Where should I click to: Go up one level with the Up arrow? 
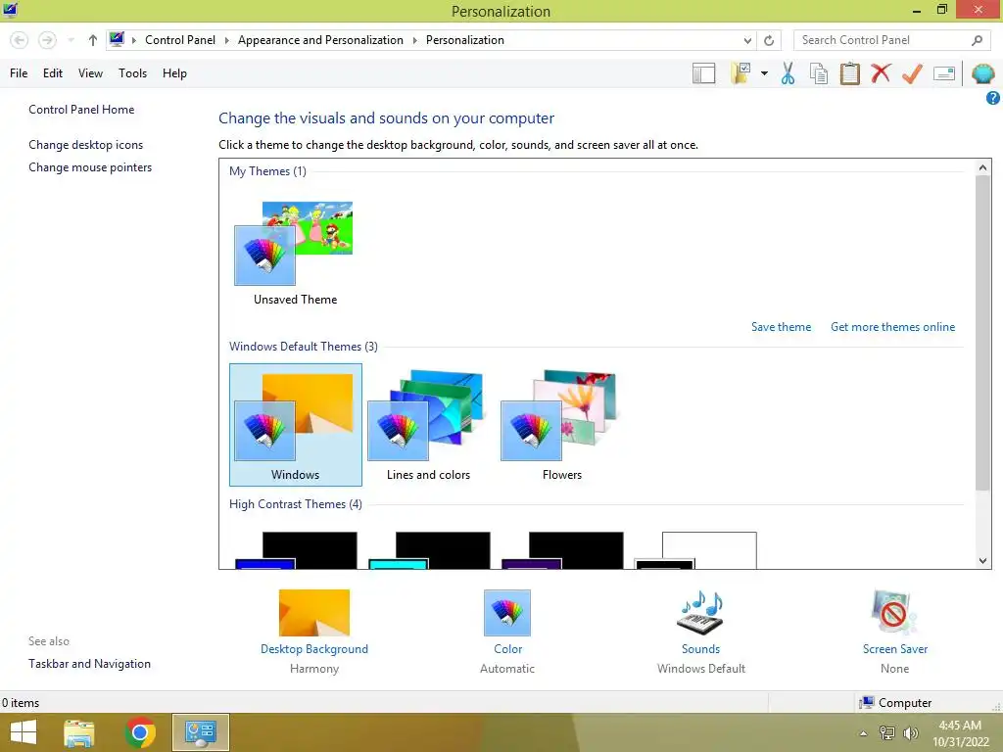93,40
